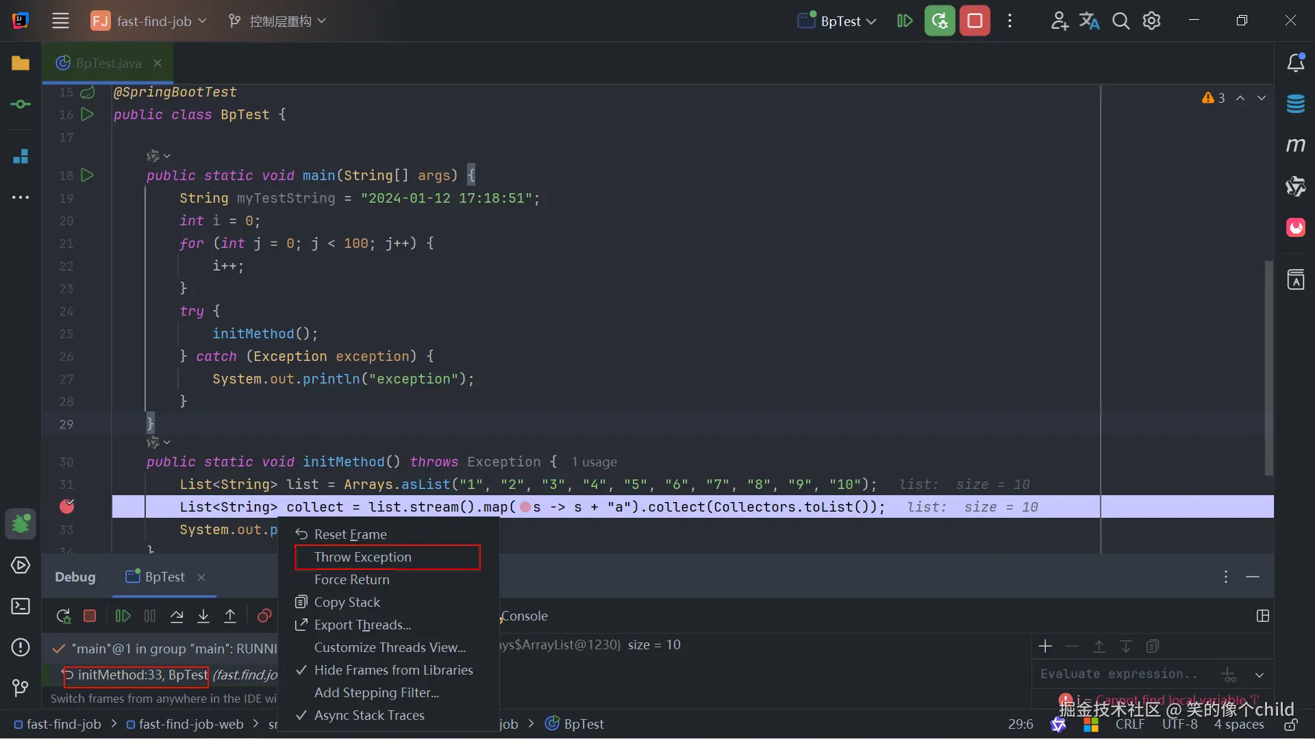The width and height of the screenshot is (1315, 739).
Task: Close the BpTest.java editor tab
Action: 158,63
